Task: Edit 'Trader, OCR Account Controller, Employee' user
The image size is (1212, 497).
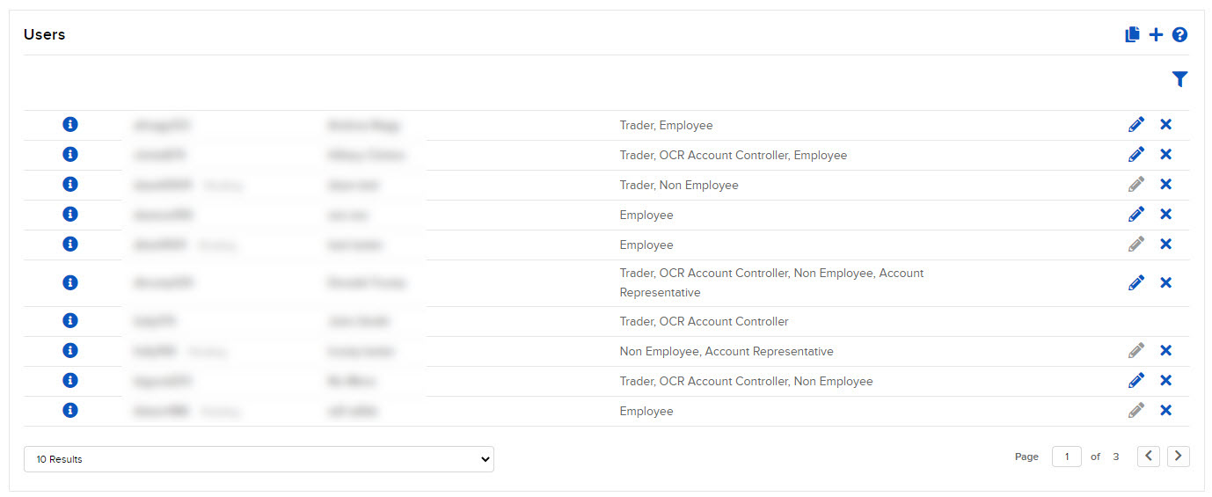Action: (1136, 155)
